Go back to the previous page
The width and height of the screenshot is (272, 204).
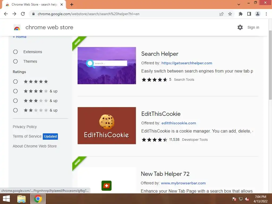pyautogui.click(x=6, y=14)
